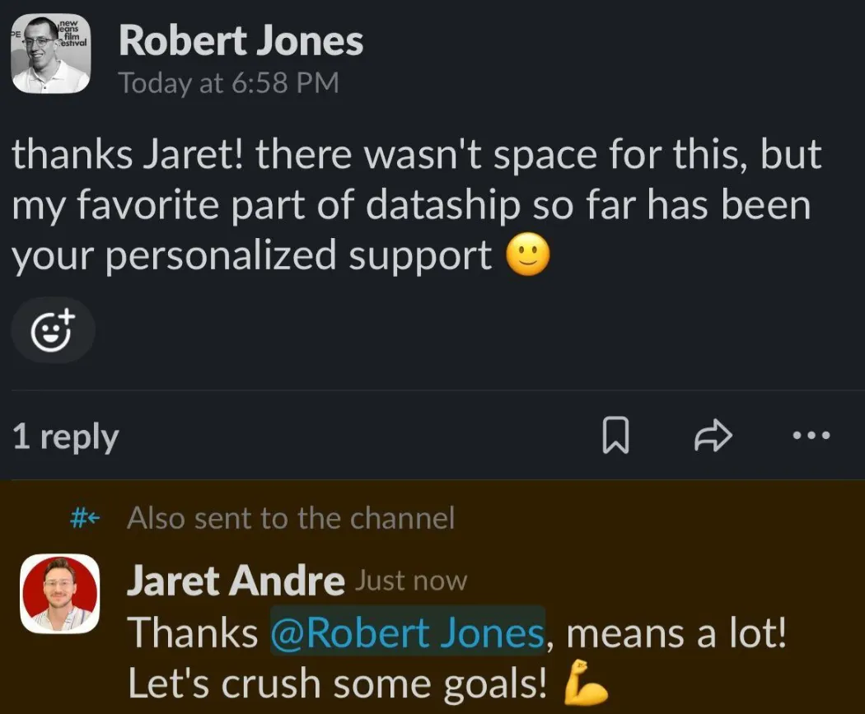Click the flexed biceps emoji

click(x=585, y=684)
